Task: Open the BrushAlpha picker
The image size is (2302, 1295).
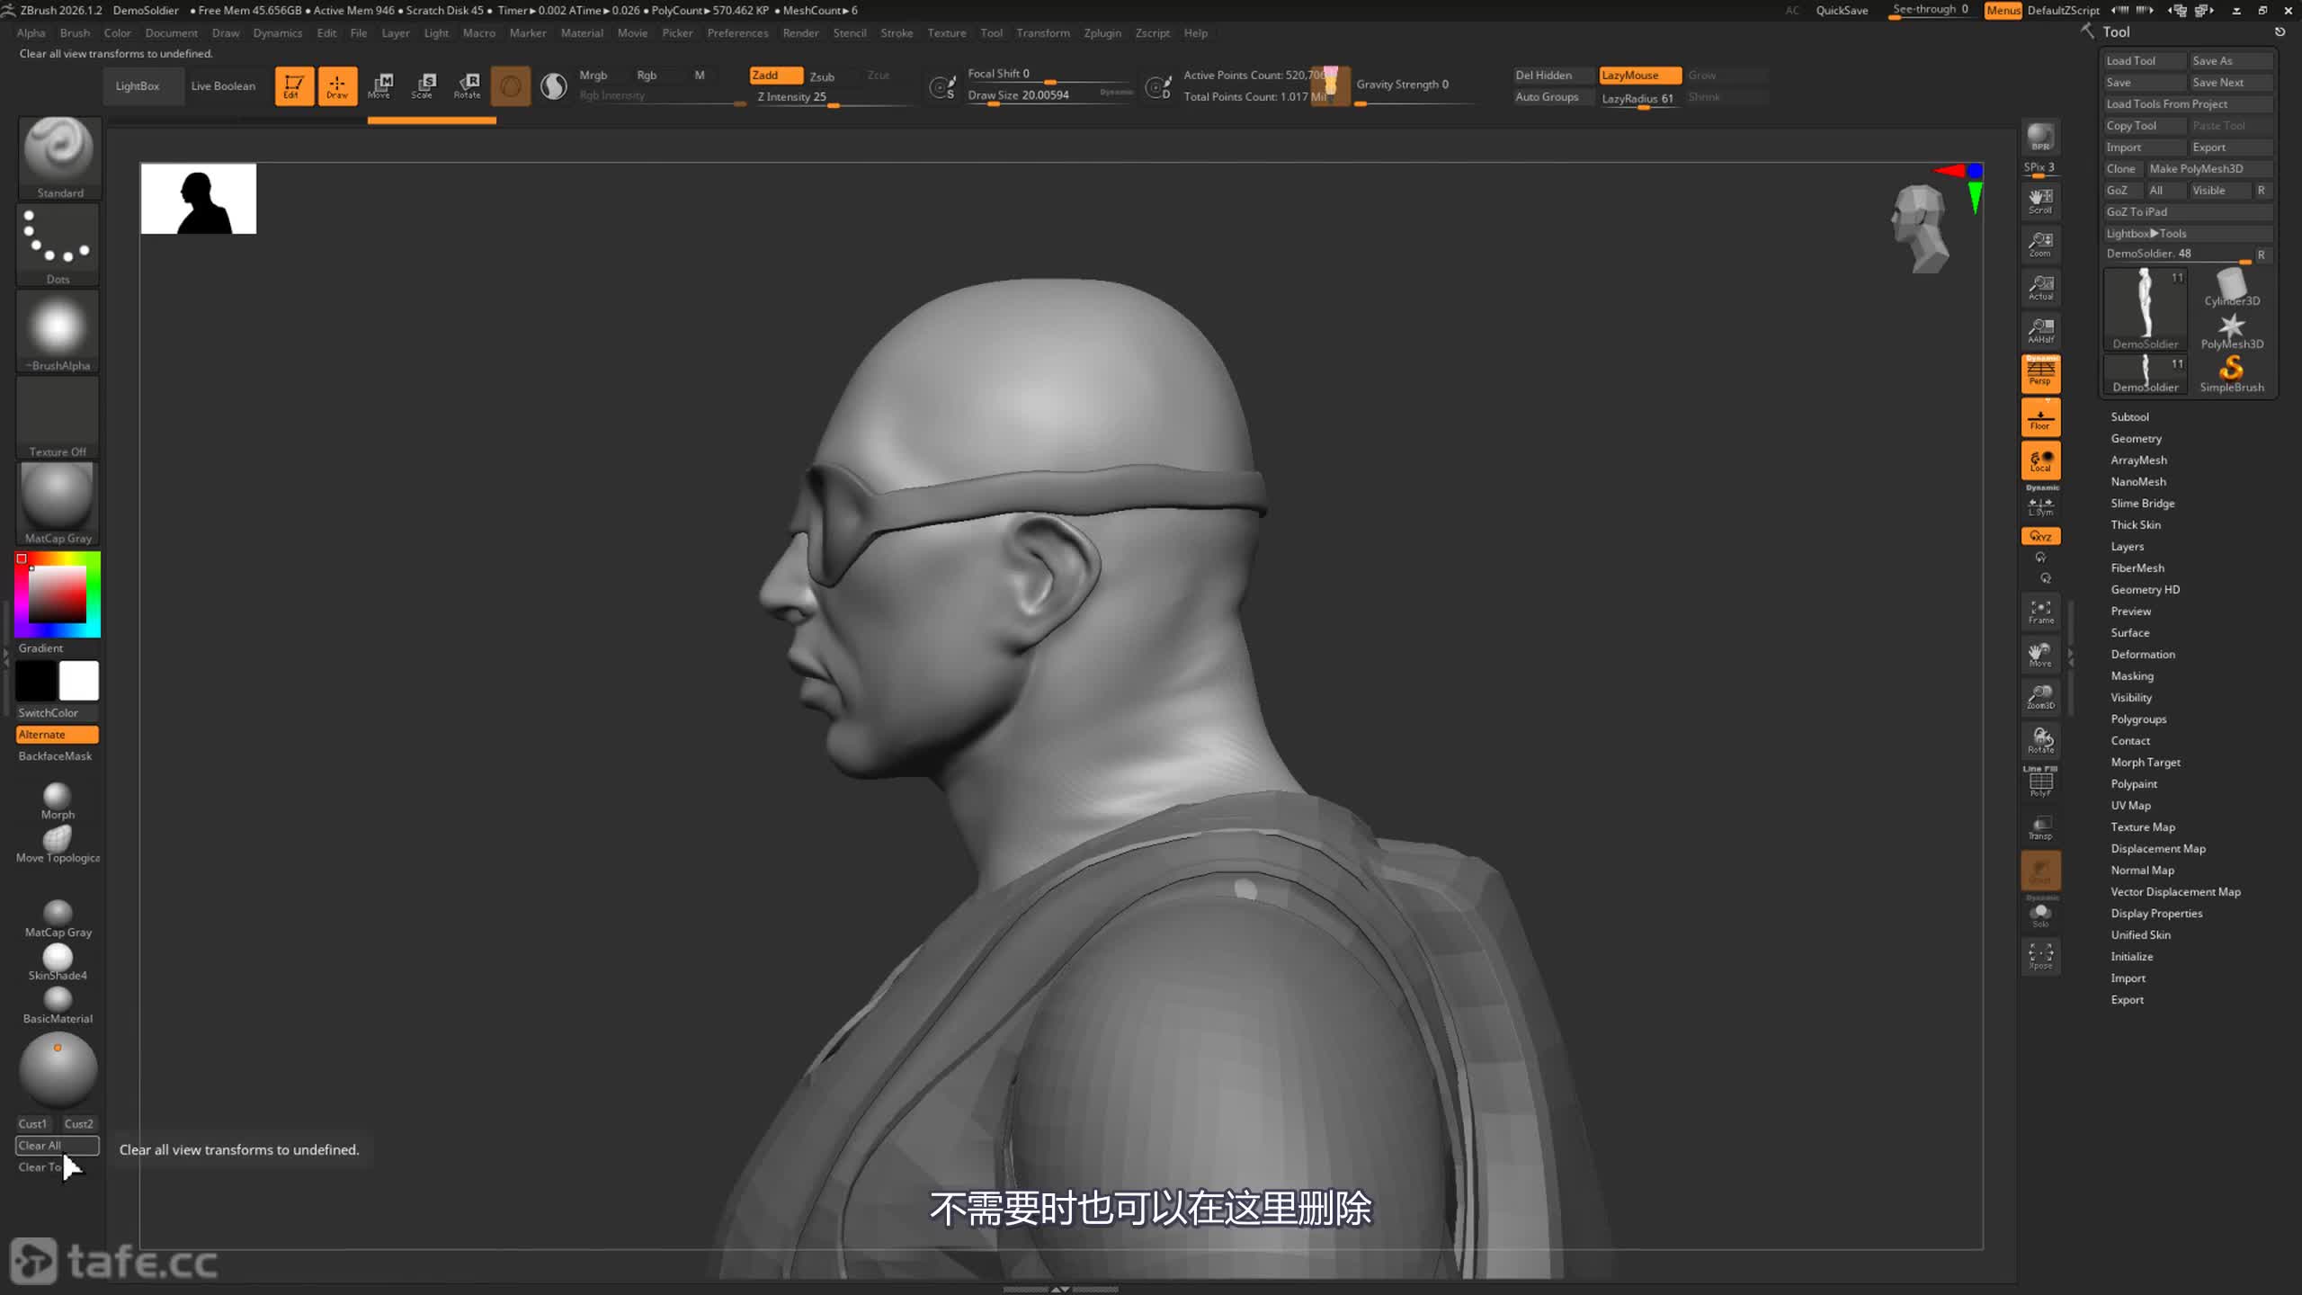Action: point(58,330)
